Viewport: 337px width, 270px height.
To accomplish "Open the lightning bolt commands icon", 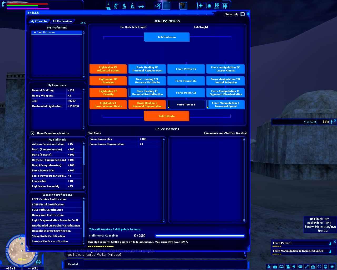I will pos(294,267).
